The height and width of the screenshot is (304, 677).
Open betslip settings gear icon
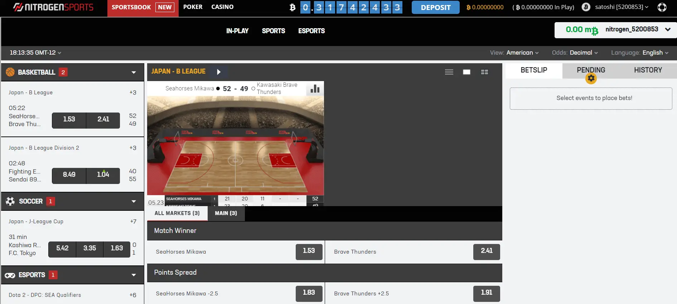(x=591, y=78)
